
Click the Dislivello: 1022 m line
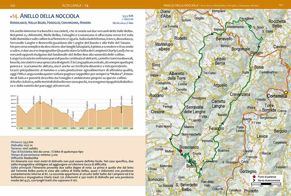click(x=22, y=145)
